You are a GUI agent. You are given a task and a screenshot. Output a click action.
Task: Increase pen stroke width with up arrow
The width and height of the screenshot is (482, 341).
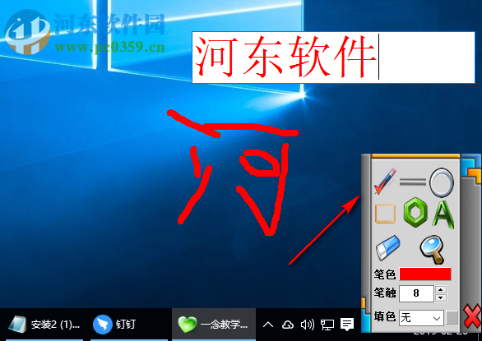coord(441,290)
